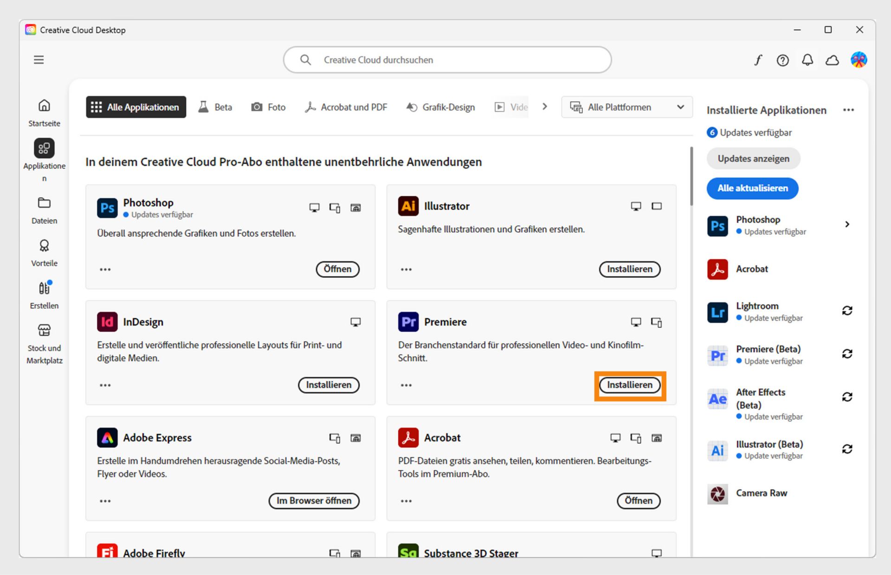Update After Effects (Beta) via refresh icon
Image resolution: width=891 pixels, height=575 pixels.
847,397
